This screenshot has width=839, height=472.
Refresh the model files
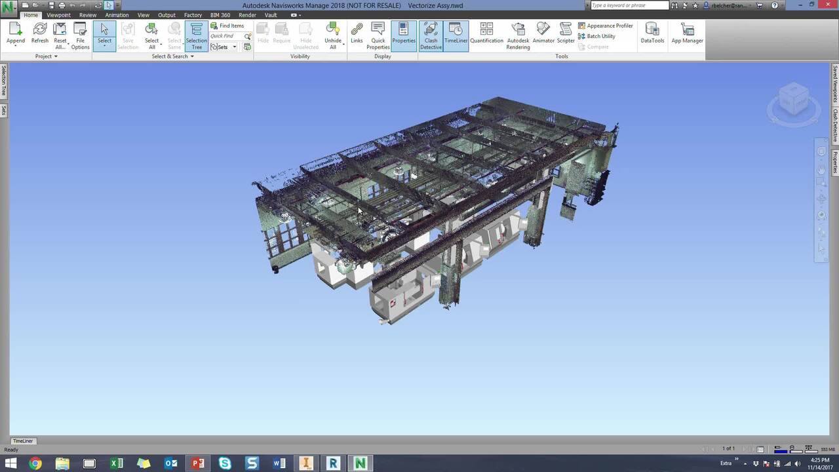(40, 33)
